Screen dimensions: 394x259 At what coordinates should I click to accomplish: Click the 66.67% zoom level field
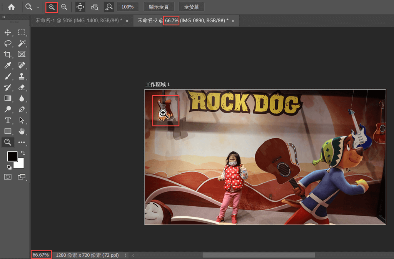(41, 255)
